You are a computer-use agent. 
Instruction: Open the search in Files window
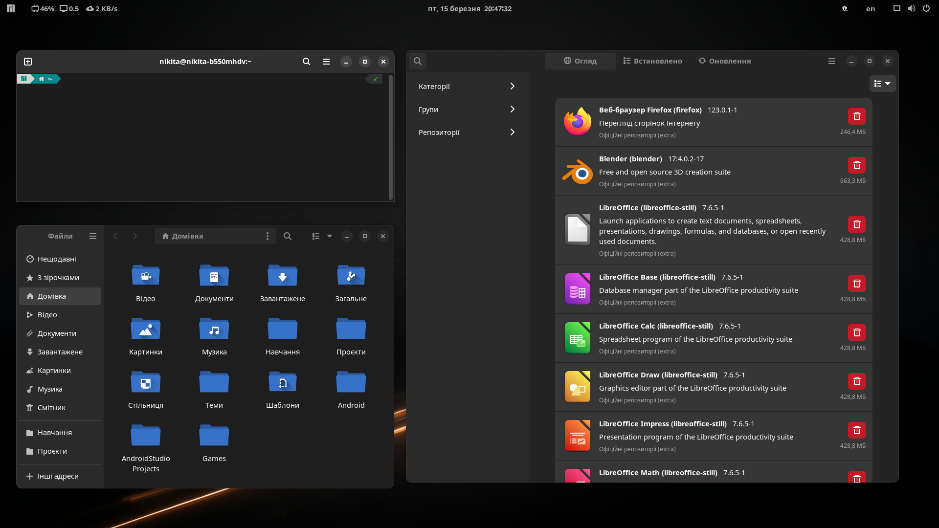click(x=288, y=236)
